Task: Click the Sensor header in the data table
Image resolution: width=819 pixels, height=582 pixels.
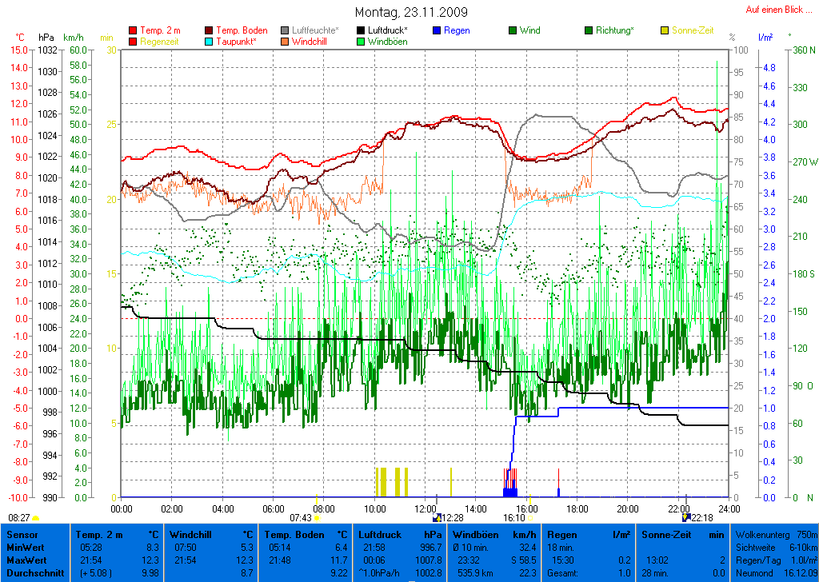Action: coord(21,534)
